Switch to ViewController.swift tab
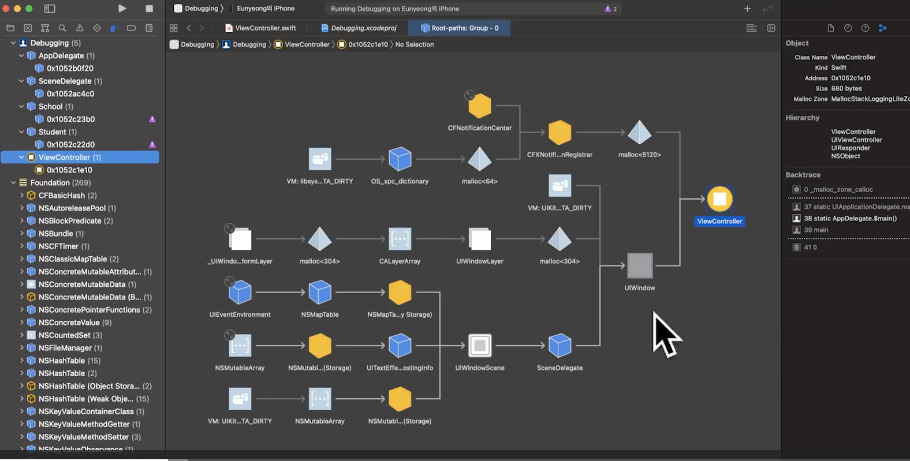 click(260, 28)
